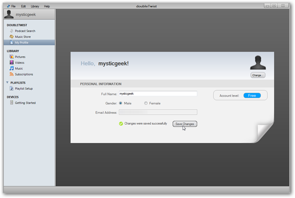Open the File menu
This screenshot has height=198, width=295.
pyautogui.click(x=13, y=6)
